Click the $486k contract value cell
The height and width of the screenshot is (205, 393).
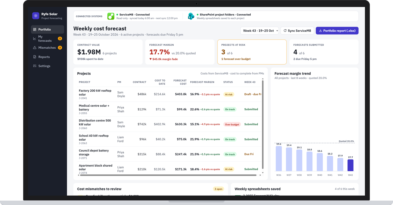(142, 94)
